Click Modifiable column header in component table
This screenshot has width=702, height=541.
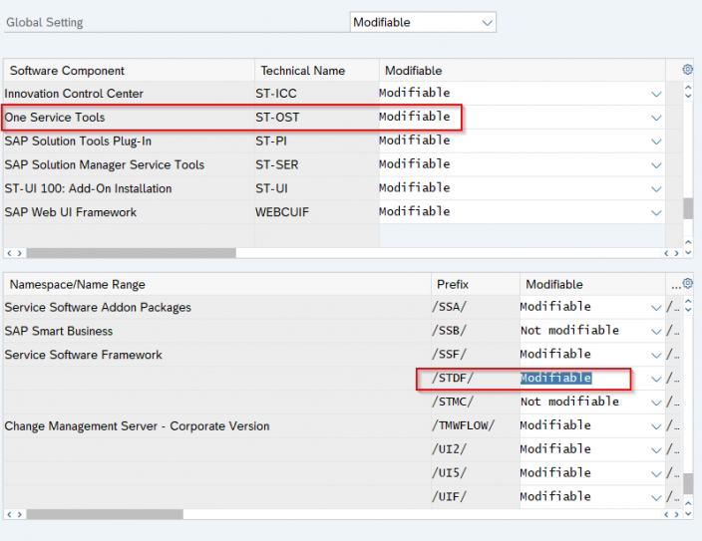pyautogui.click(x=523, y=71)
